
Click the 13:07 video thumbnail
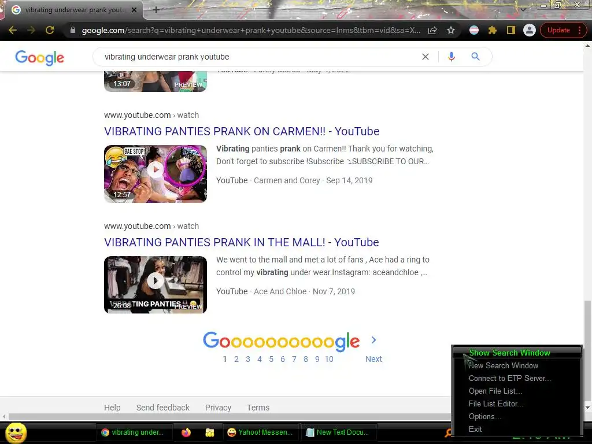coord(156,82)
